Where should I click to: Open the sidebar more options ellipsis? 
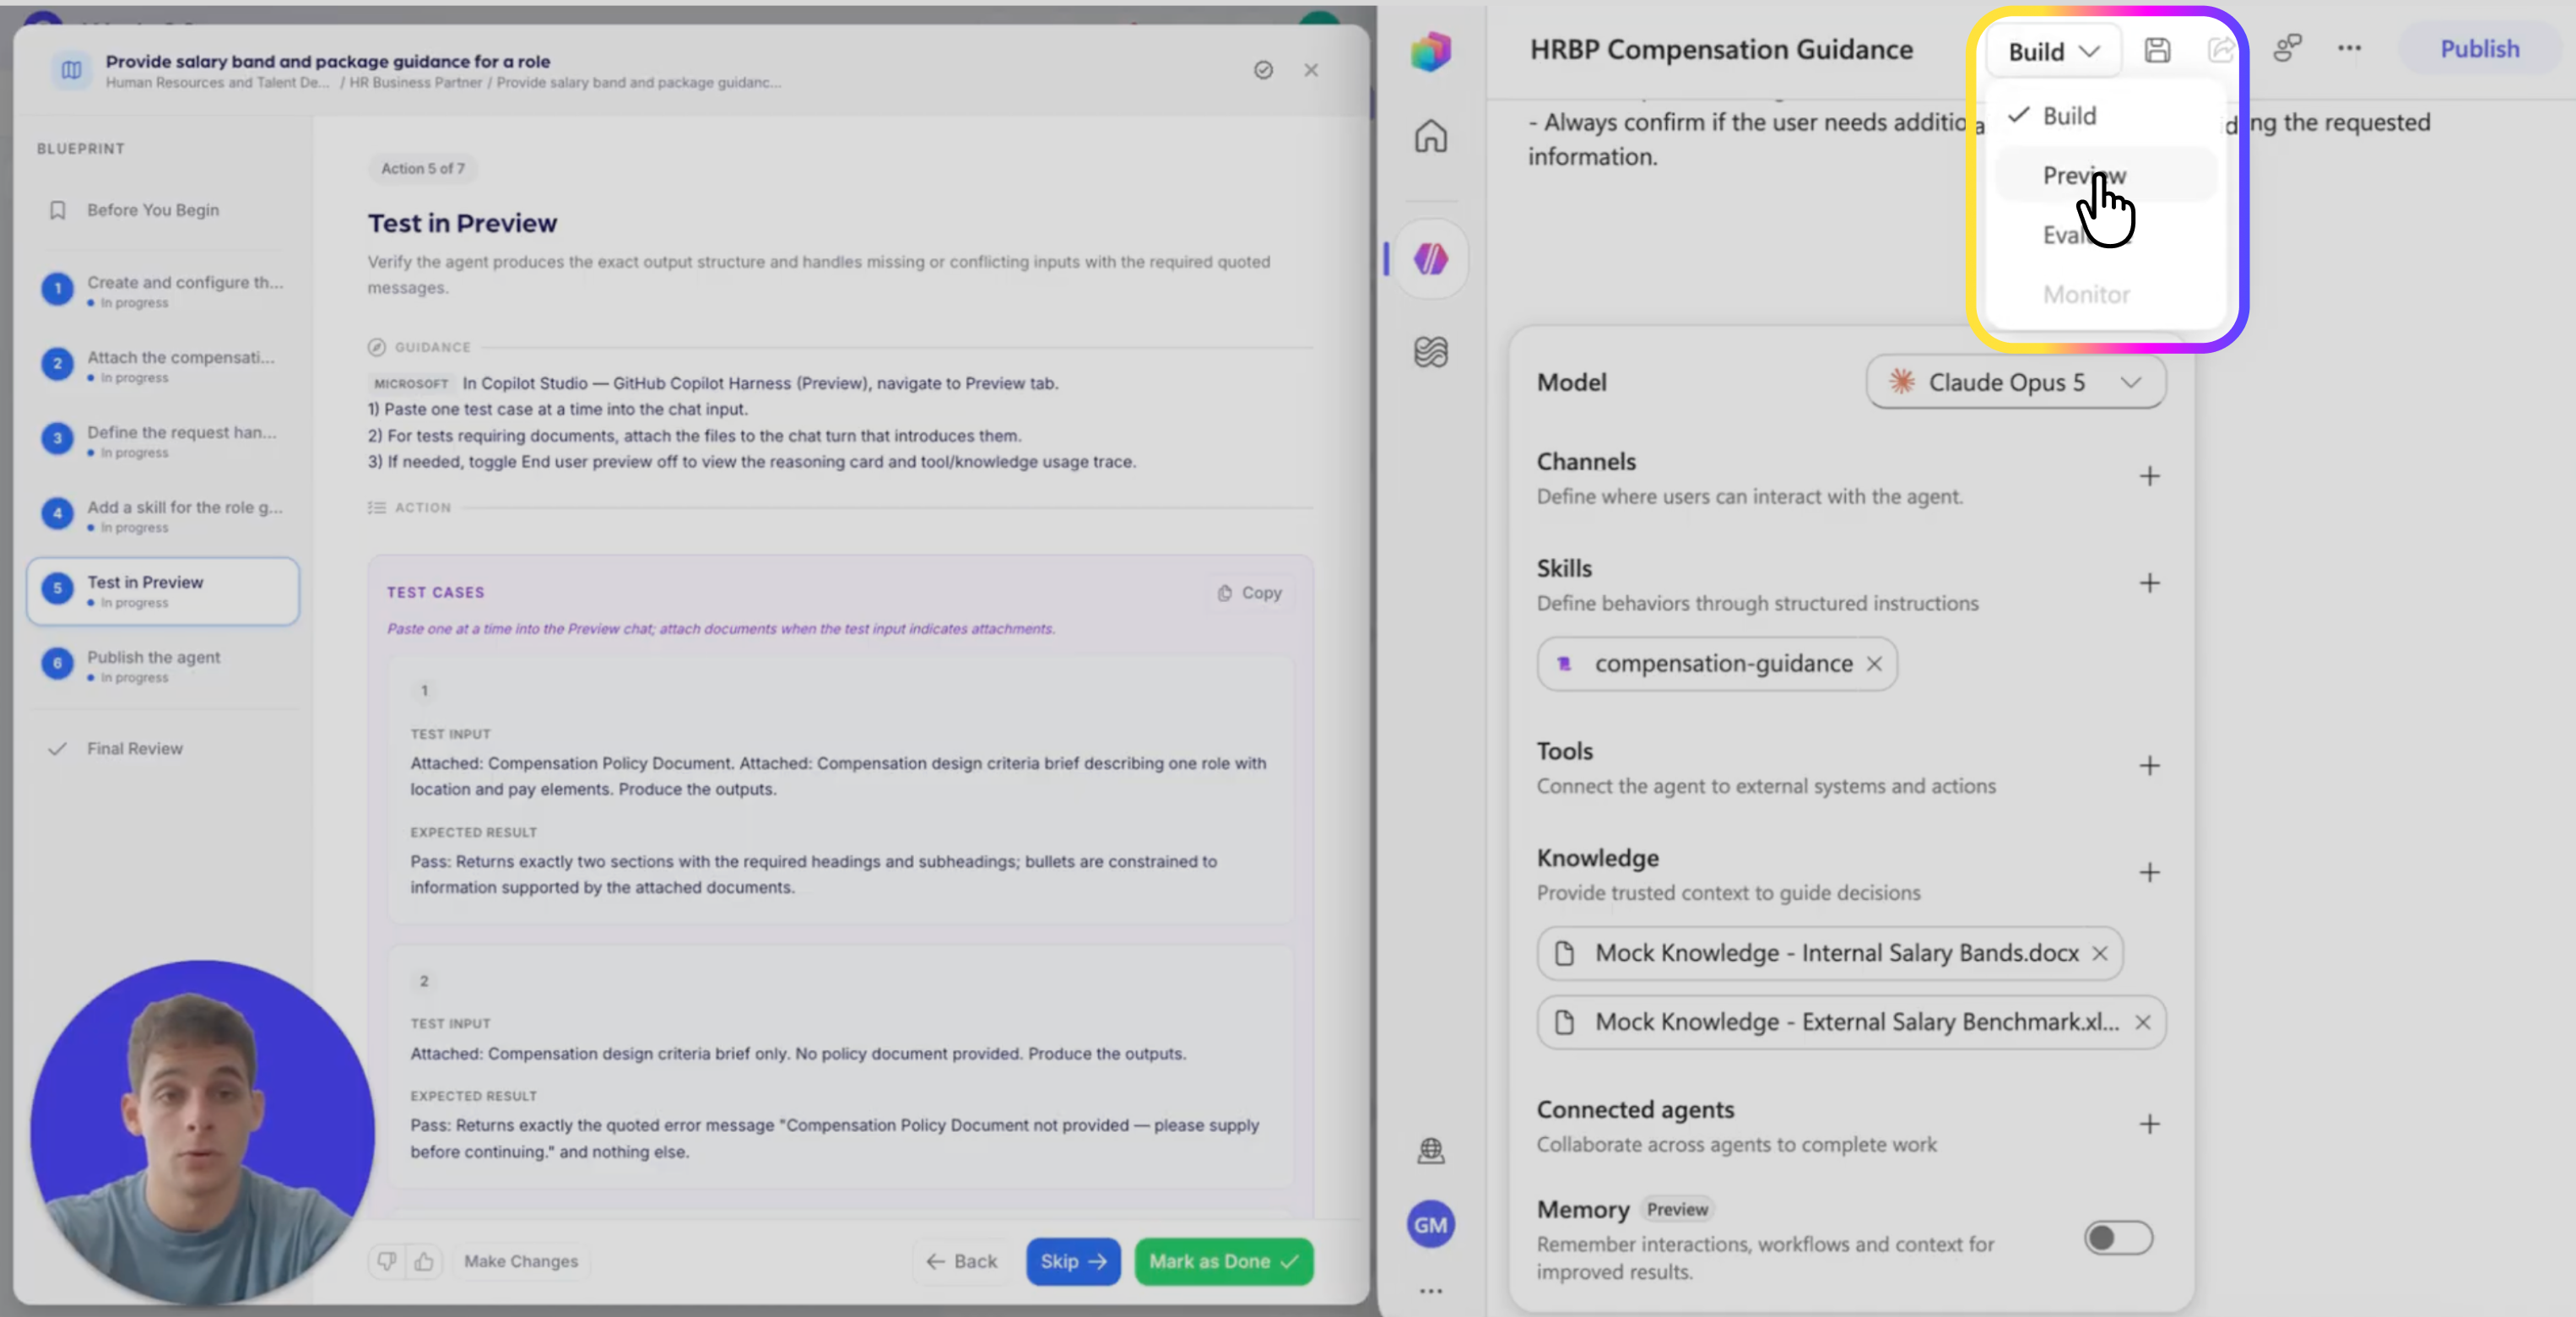(x=1430, y=1291)
